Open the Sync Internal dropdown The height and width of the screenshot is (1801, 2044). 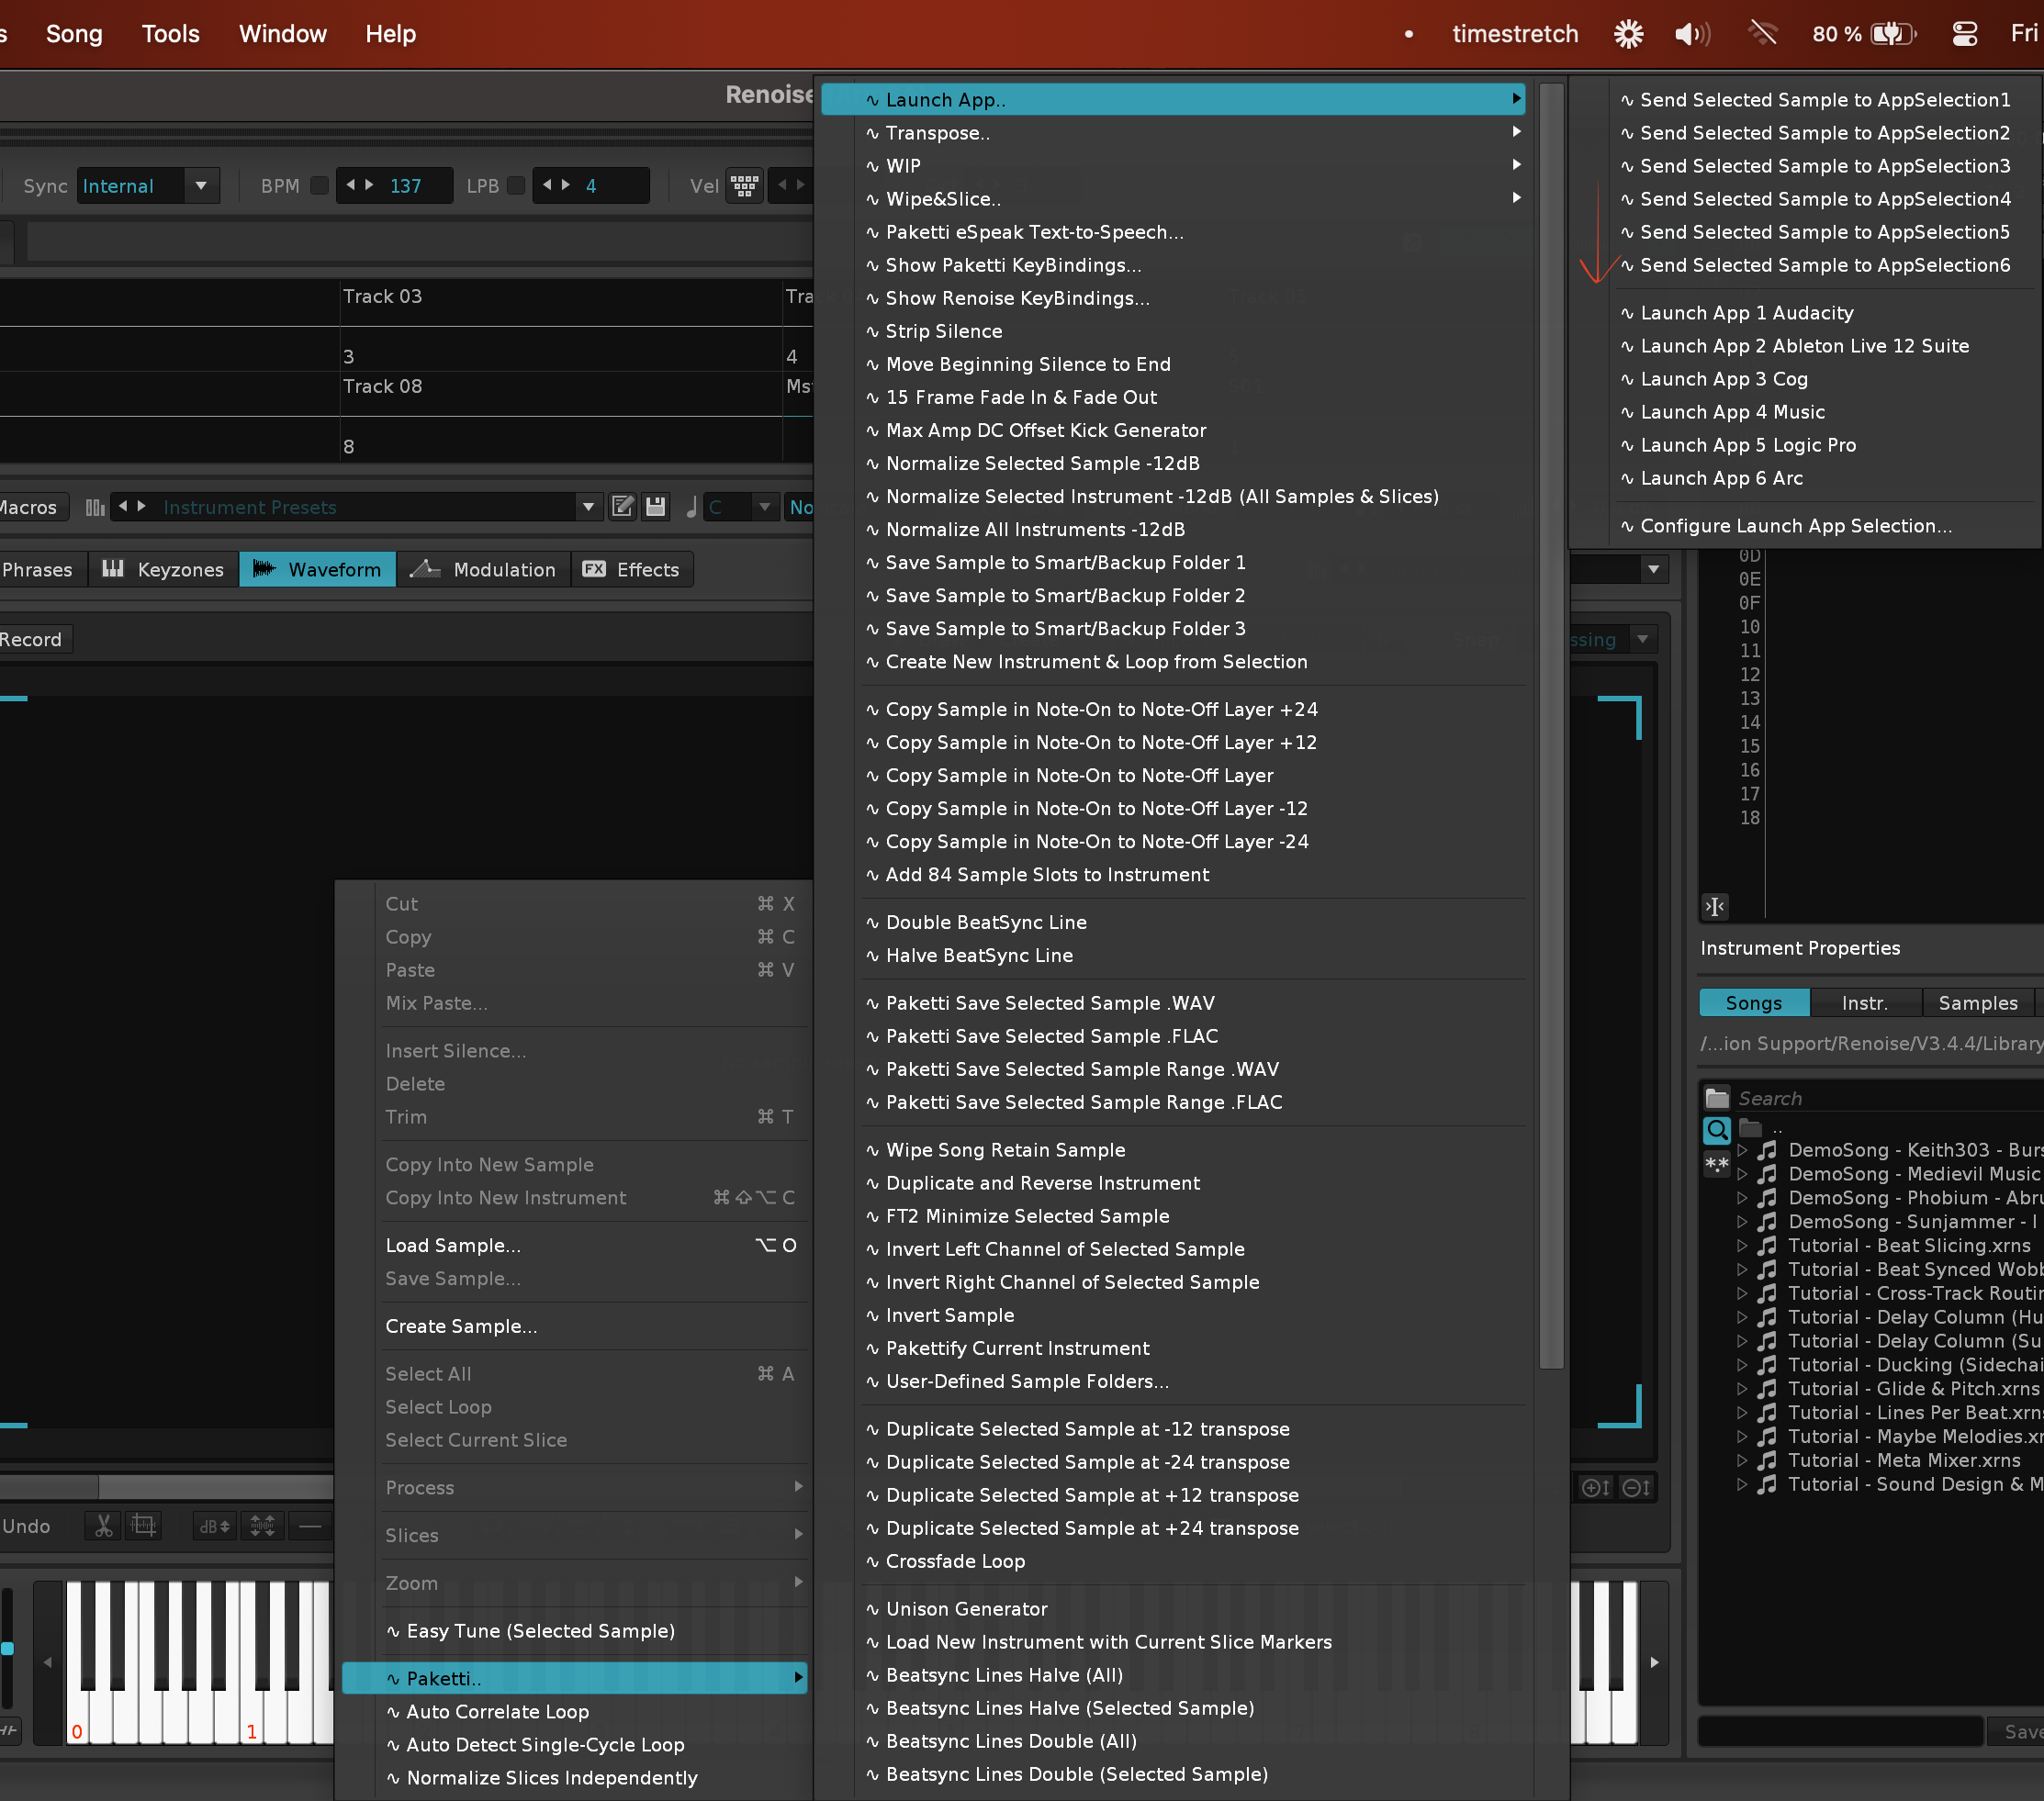[201, 186]
